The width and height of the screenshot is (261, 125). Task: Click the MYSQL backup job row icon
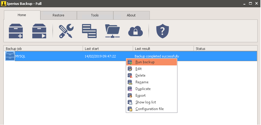10,56
